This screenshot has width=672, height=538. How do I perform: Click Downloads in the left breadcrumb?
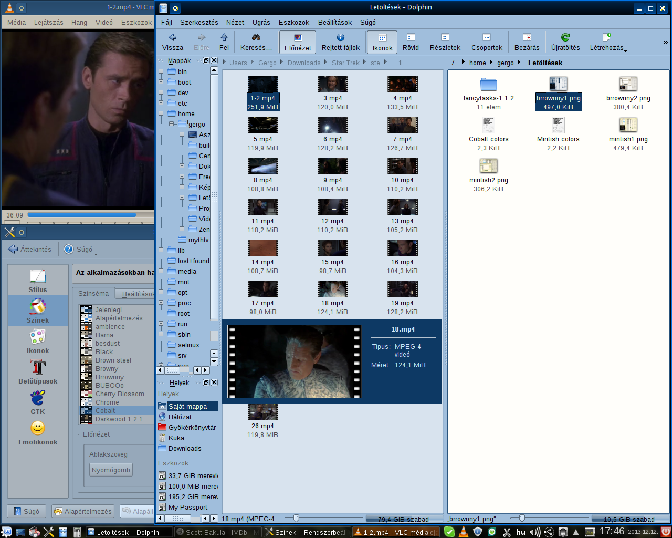[304, 63]
